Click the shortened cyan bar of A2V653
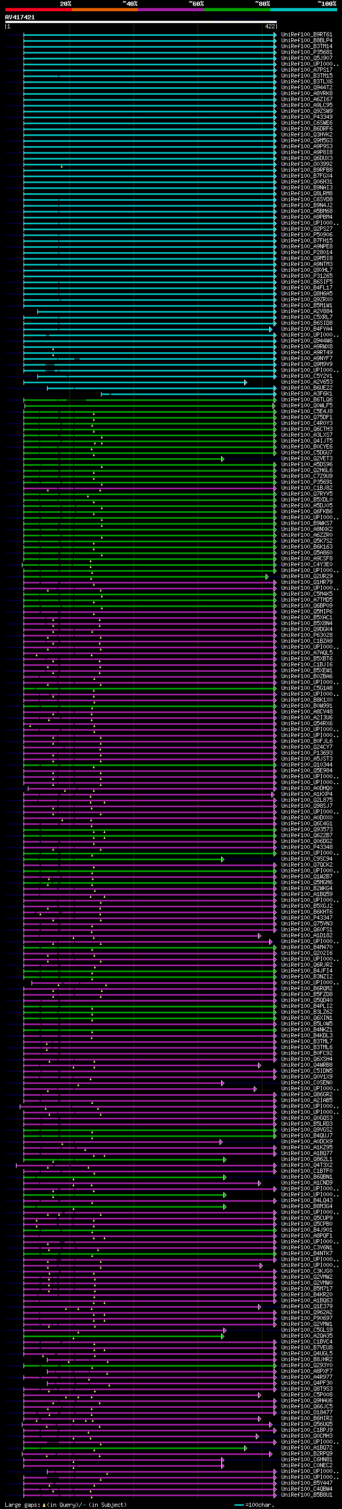This screenshot has height=1509, width=342. pyautogui.click(x=135, y=383)
